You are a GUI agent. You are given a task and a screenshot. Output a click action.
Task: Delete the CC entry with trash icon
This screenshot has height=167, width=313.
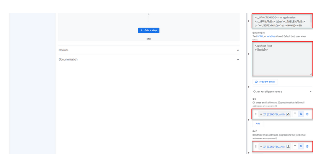coord(308,114)
